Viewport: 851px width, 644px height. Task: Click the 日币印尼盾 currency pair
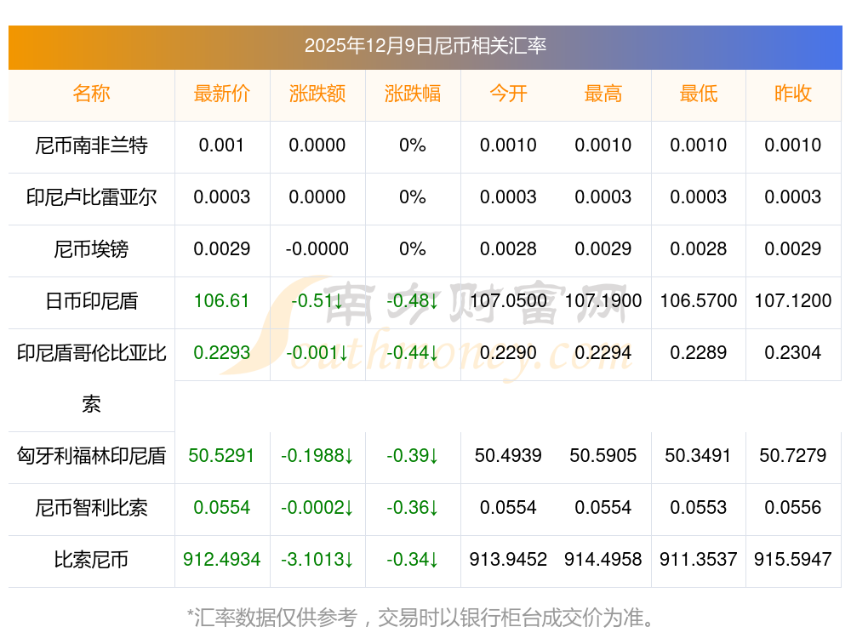coord(91,301)
